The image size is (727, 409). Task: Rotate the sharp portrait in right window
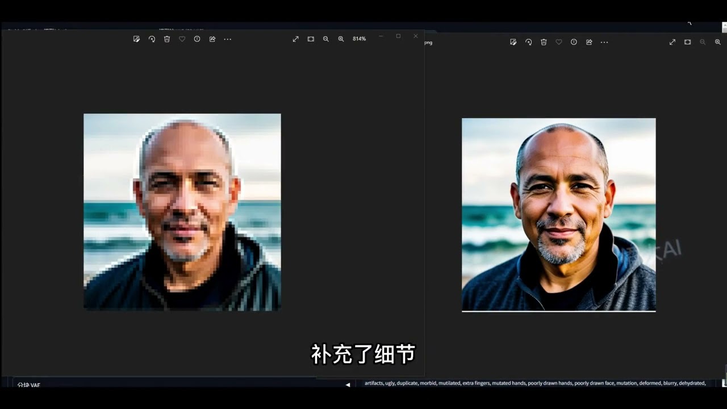528,42
